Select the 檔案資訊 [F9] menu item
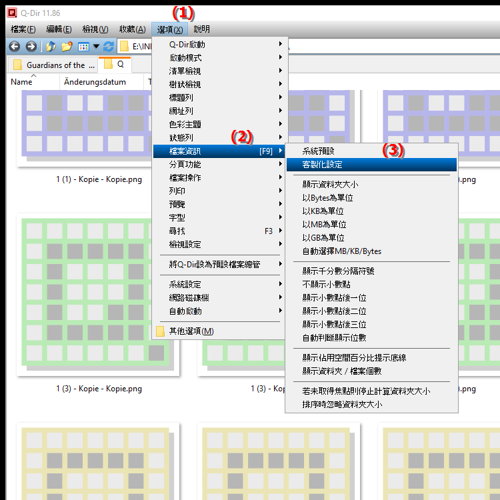Screen dimensions: 500x500 coord(220,151)
